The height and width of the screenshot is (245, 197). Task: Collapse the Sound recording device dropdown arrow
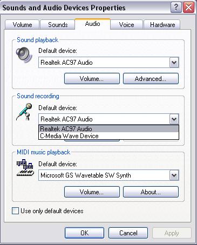coord(174,119)
